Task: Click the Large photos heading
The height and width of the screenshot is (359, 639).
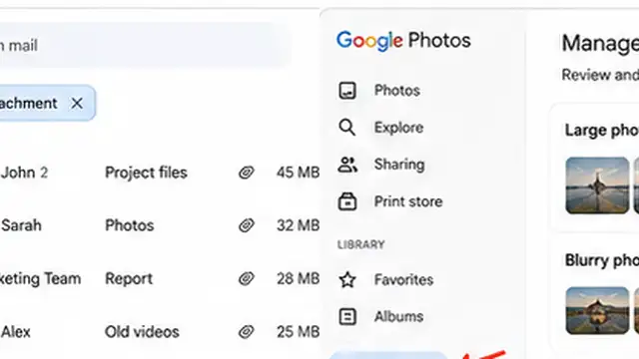Action: pyautogui.click(x=602, y=131)
